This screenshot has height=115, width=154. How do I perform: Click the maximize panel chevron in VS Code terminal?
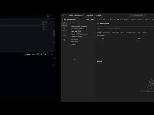(48, 55)
